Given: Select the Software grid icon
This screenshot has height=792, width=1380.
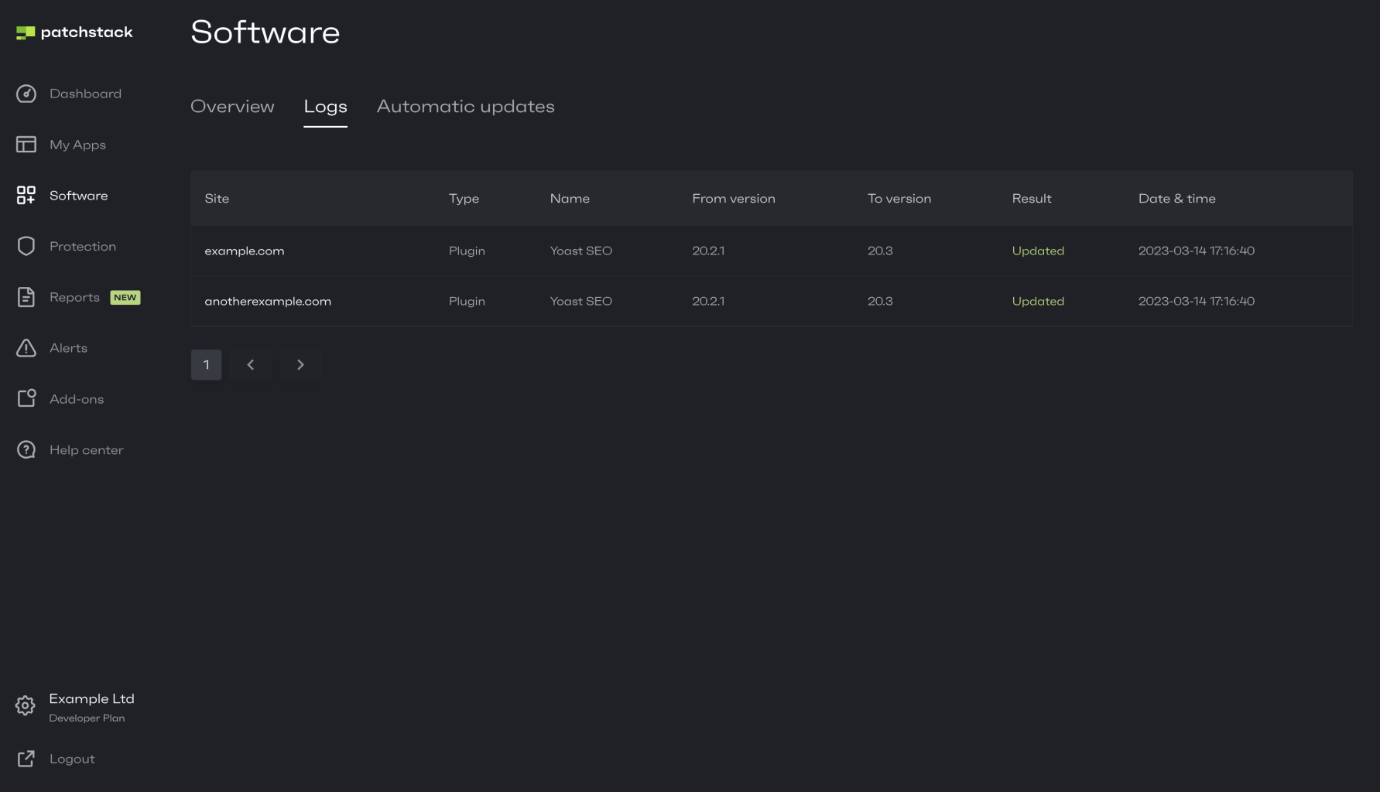Looking at the screenshot, I should (26, 196).
